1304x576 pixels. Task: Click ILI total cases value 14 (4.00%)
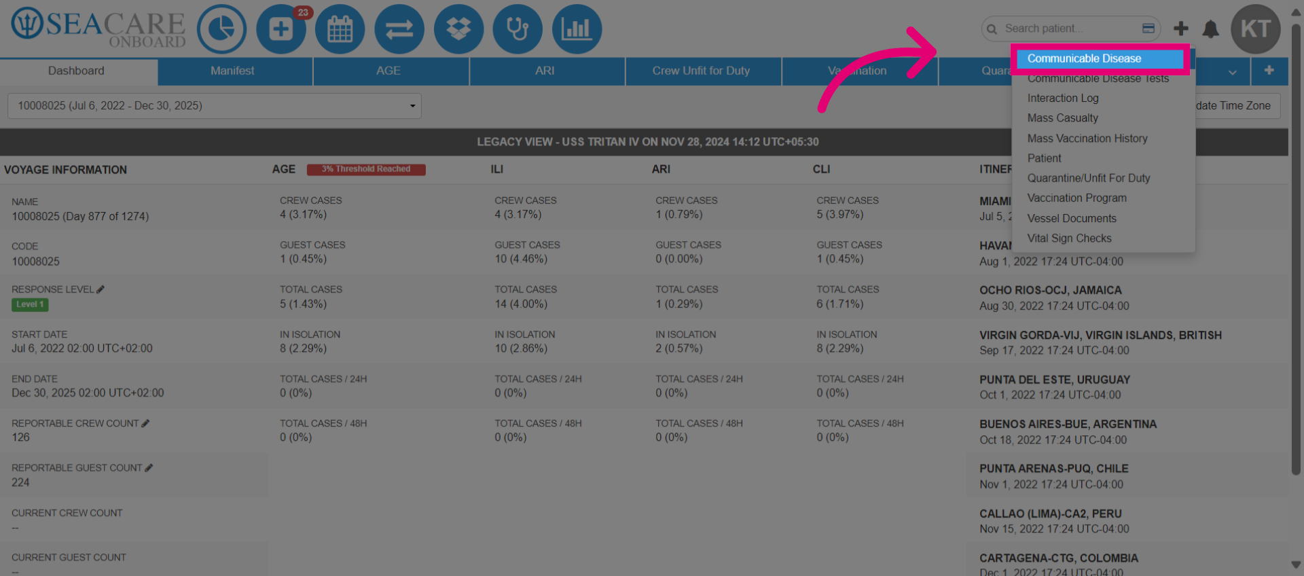tap(521, 304)
